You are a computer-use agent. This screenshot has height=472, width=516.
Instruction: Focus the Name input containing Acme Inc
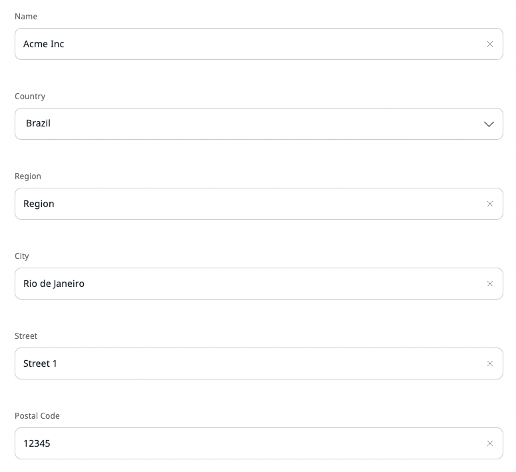click(x=253, y=44)
